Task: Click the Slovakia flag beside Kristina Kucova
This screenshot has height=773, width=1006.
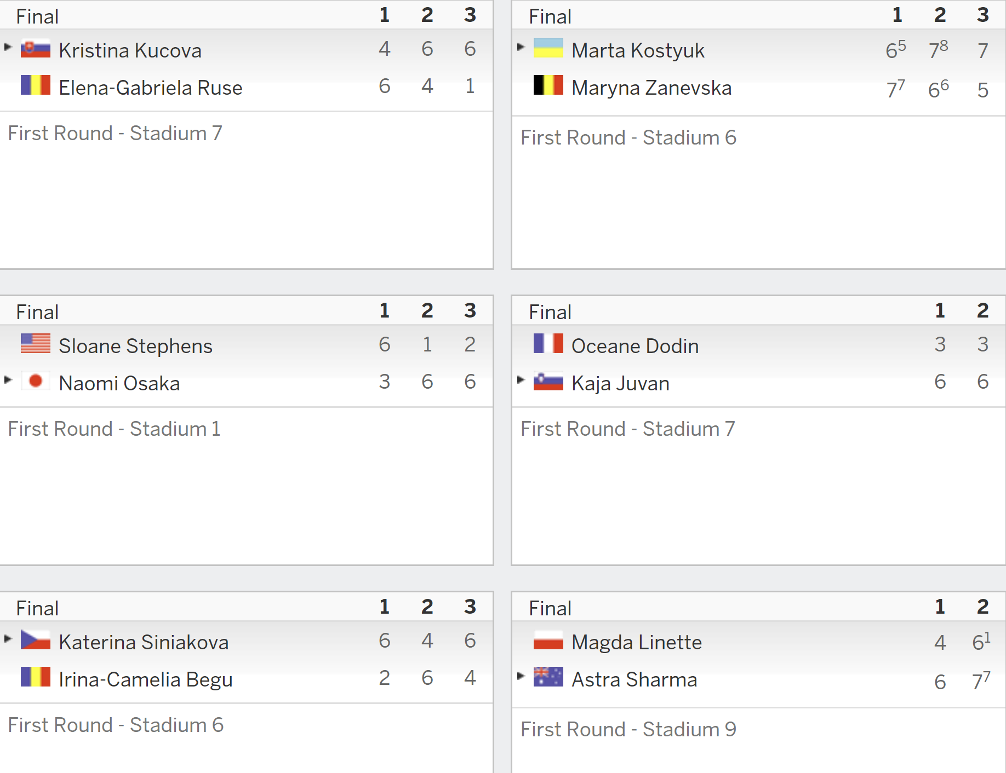Action: pos(36,49)
